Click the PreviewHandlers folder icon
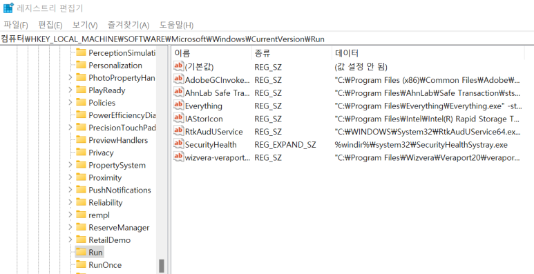This screenshot has height=274, width=534. pos(81,140)
